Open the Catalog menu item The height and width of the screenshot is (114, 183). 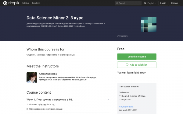tap(25, 3)
